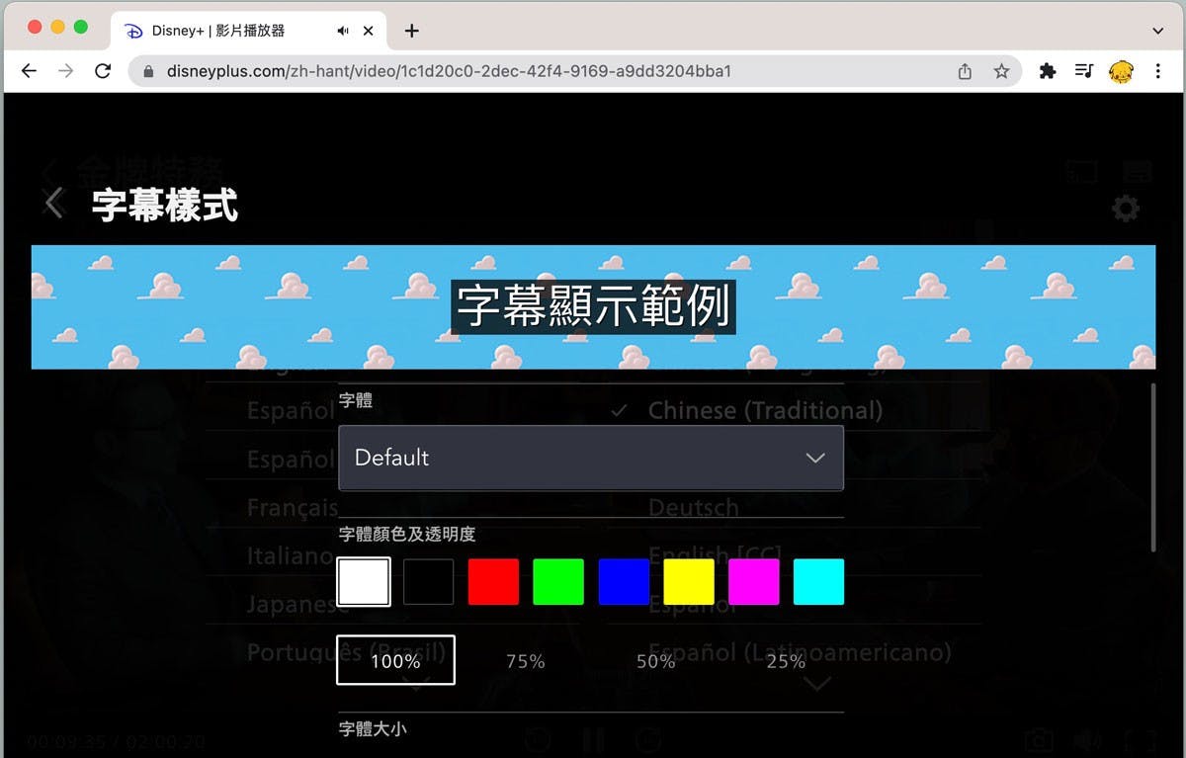
Task: Select the yellow font color swatch
Action: pyautogui.click(x=689, y=581)
